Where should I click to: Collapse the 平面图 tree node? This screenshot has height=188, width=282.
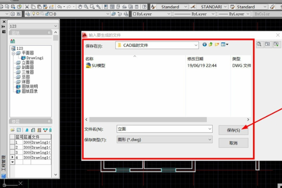tap(13, 53)
